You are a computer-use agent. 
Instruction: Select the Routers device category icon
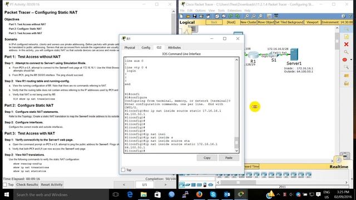coord(182,185)
